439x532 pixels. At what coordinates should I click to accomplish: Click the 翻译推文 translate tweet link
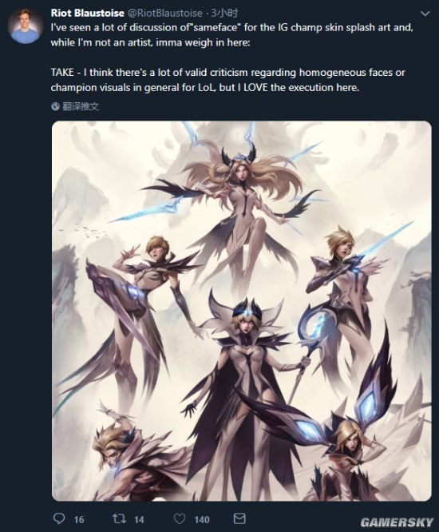click(81, 106)
